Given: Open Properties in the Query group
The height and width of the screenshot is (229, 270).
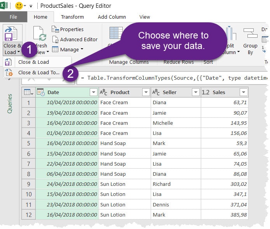Looking at the screenshot, I should pyautogui.click(x=68, y=29).
